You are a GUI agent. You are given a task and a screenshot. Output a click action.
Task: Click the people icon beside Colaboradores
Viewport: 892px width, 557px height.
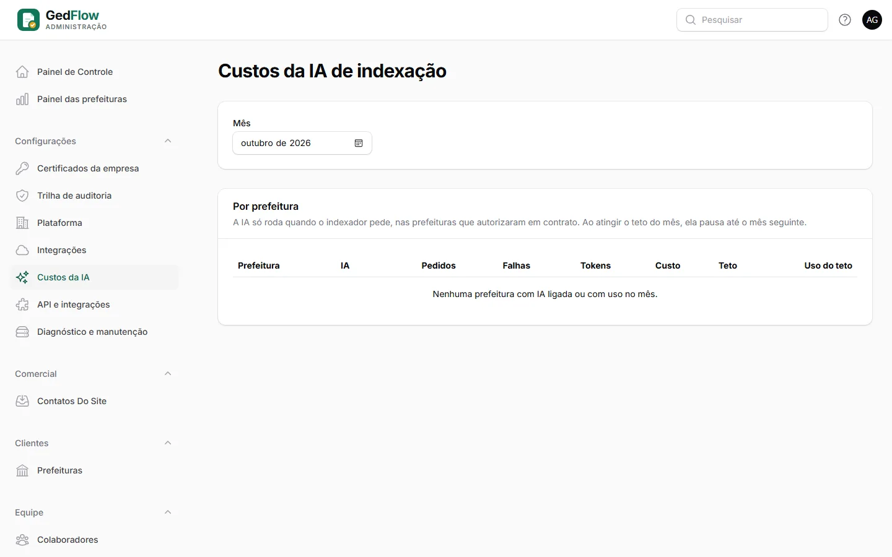(22, 540)
